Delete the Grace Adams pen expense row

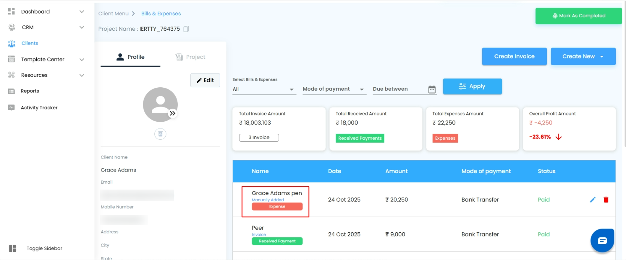click(x=606, y=200)
